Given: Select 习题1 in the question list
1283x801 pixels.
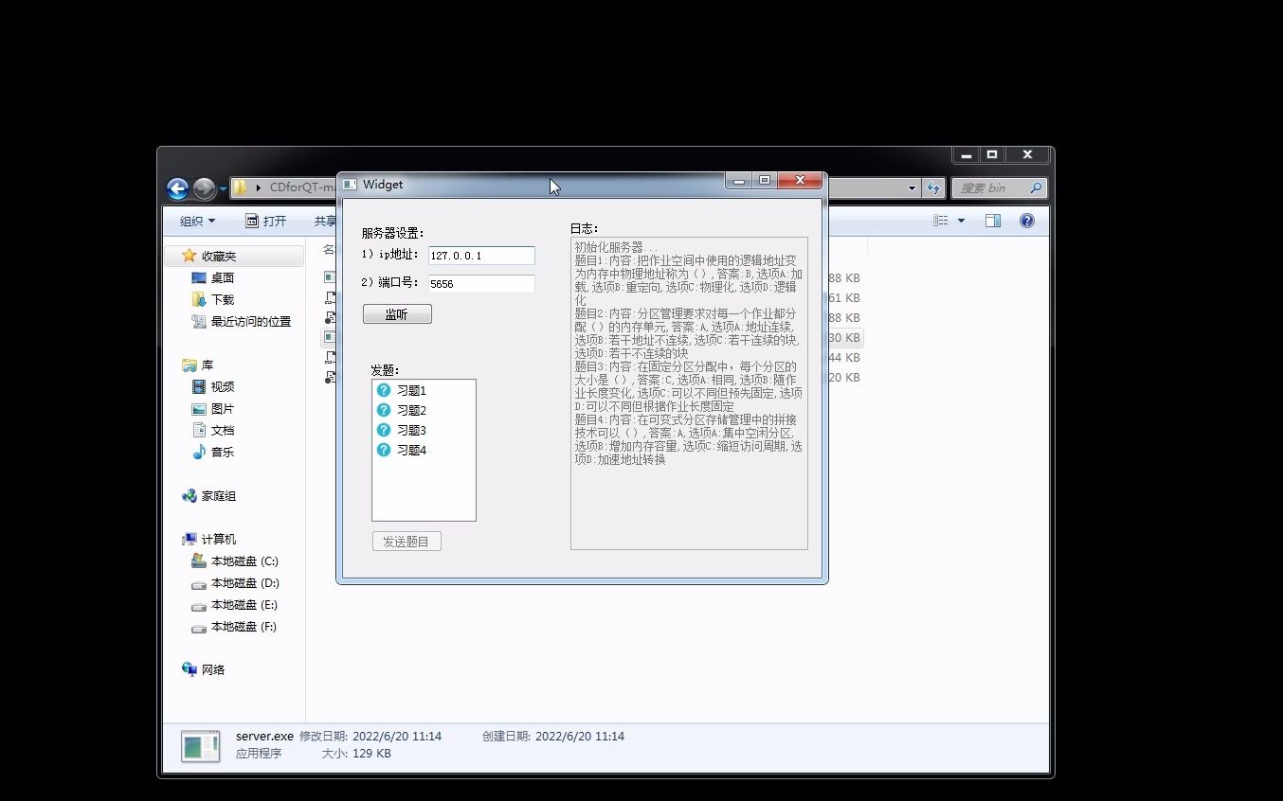Looking at the screenshot, I should (411, 389).
